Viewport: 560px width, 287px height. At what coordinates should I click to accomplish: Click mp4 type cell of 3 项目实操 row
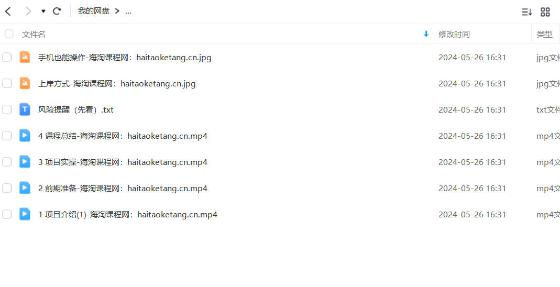click(x=548, y=162)
